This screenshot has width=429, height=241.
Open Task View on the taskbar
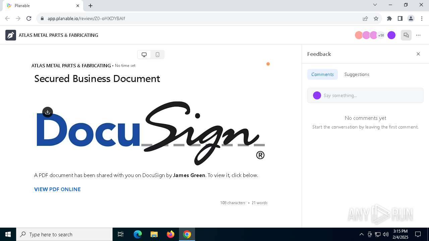121,234
